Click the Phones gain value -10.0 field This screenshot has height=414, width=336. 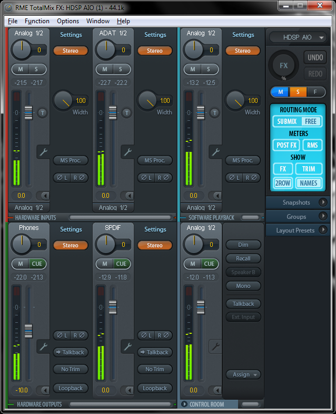tap(22, 390)
